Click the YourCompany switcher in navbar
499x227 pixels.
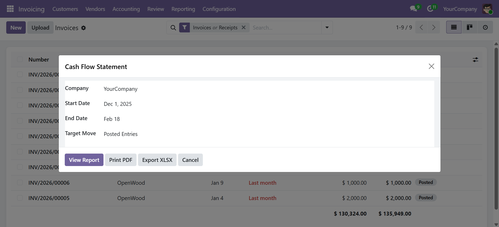460,9
